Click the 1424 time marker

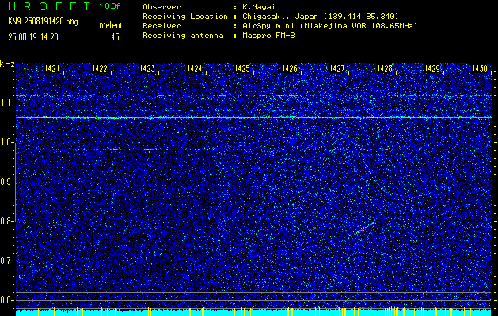tap(195, 68)
